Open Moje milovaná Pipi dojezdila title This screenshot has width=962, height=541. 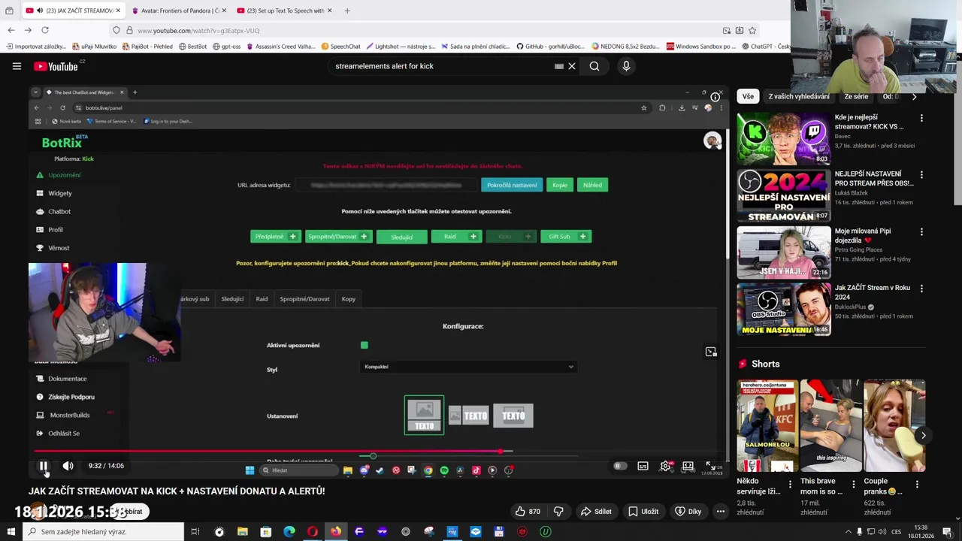pos(862,236)
